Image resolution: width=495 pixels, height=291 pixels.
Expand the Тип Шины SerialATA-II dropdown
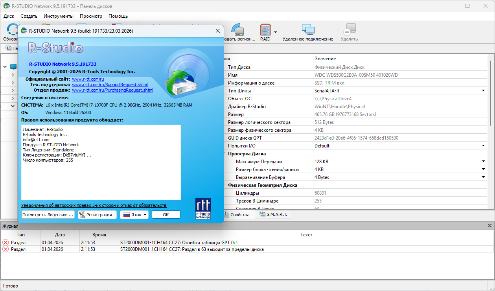click(x=483, y=91)
